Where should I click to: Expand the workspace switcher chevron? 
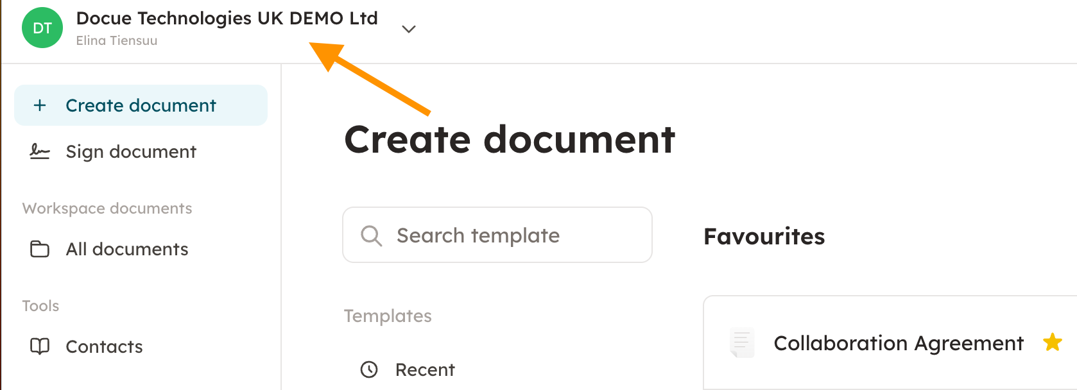[409, 29]
